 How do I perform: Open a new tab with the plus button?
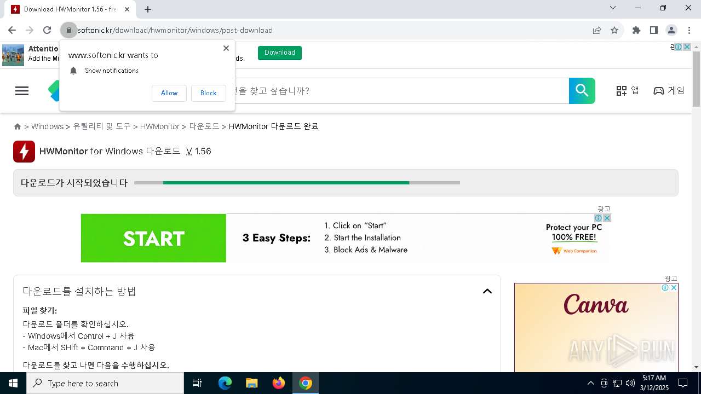[x=148, y=9]
